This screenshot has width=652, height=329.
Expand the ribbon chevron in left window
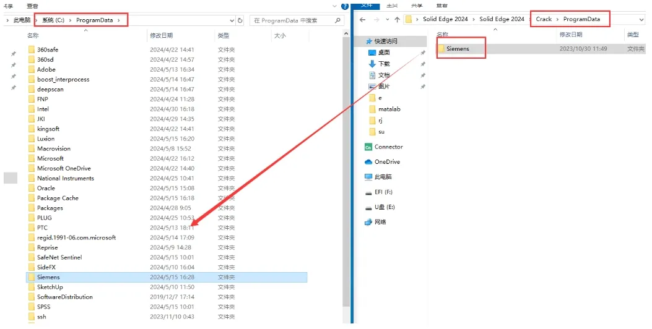(335, 6)
